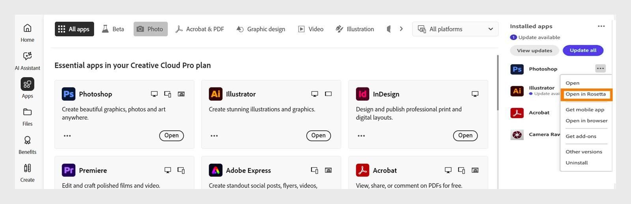The width and height of the screenshot is (631, 204).
Task: Switch to the Graphic design tab
Action: [261, 29]
